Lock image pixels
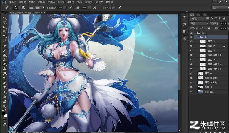This screenshot has width=229, height=133. click(x=201, y=28)
